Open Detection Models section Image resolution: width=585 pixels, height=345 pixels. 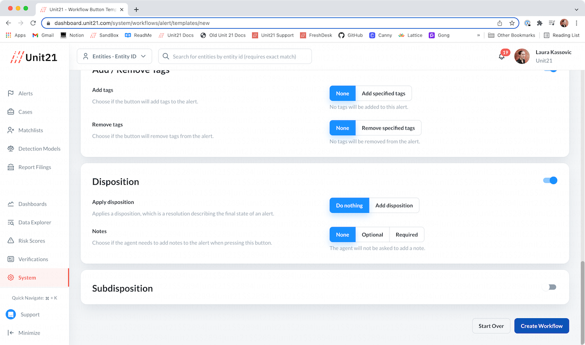point(34,149)
